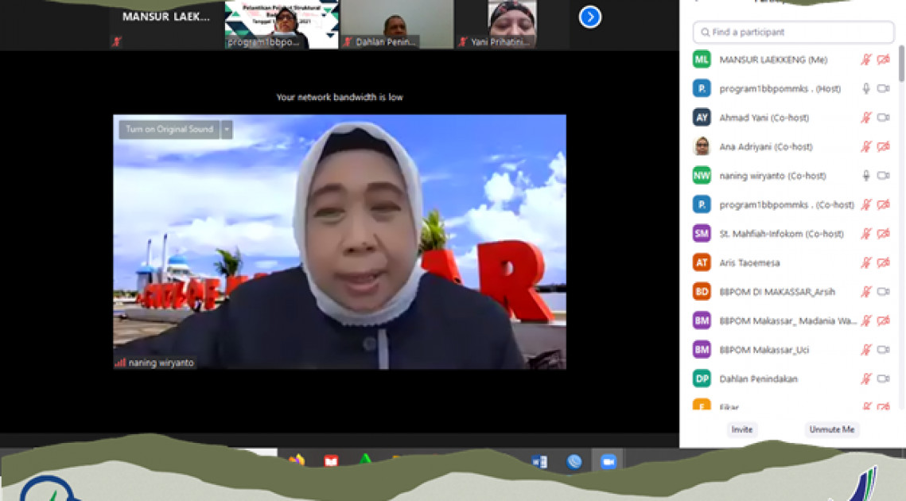Click the BD avatar of BBPOM DI MAKASSAR_Arsip
906x501 pixels.
[x=702, y=291]
